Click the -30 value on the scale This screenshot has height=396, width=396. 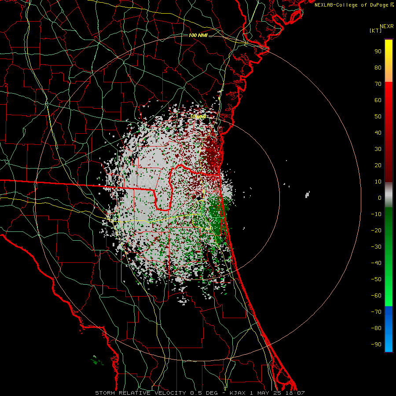(x=376, y=247)
